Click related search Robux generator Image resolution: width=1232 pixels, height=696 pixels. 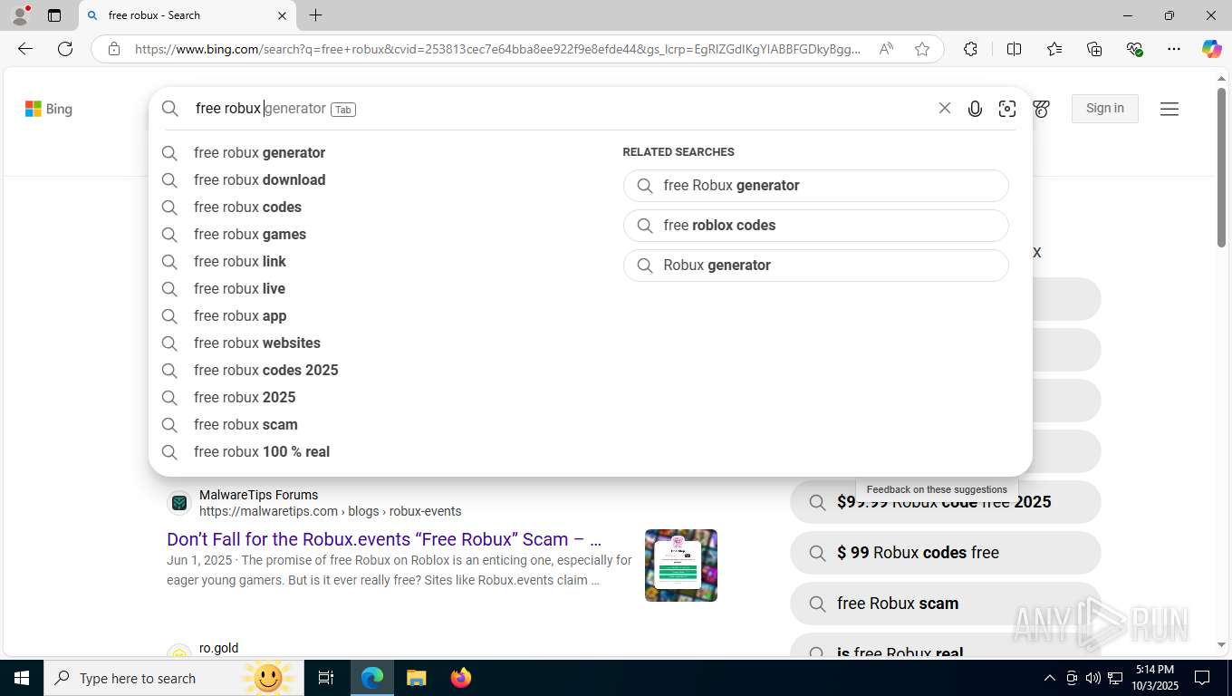pyautogui.click(x=815, y=266)
